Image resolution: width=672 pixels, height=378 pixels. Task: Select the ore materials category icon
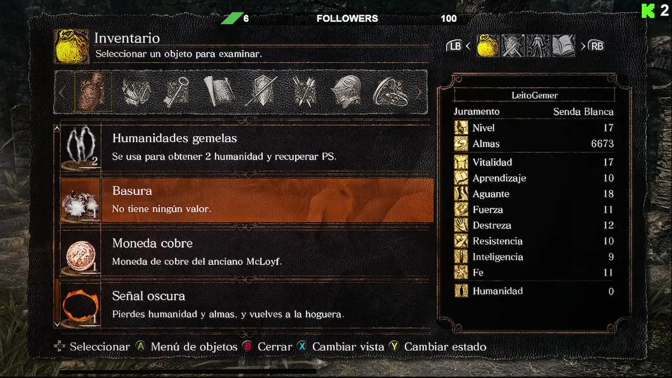135,92
